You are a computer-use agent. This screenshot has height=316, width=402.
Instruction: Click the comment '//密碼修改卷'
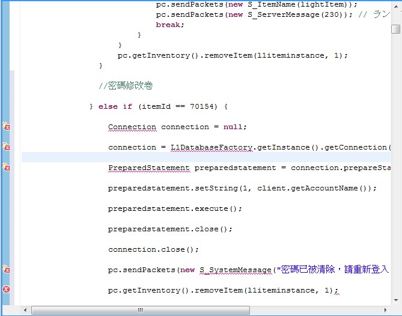tap(126, 85)
